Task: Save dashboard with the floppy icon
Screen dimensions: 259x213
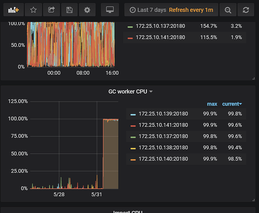Action: click(69, 9)
